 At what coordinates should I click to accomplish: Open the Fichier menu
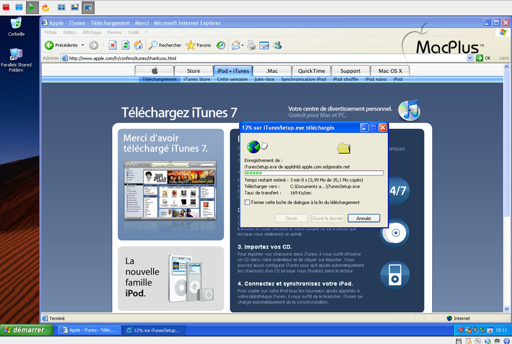[x=51, y=32]
